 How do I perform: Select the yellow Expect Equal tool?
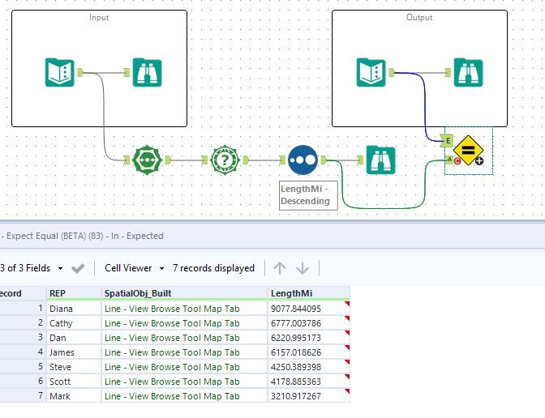pyautogui.click(x=468, y=151)
